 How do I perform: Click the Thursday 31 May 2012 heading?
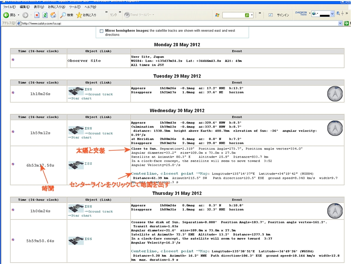[177, 193]
